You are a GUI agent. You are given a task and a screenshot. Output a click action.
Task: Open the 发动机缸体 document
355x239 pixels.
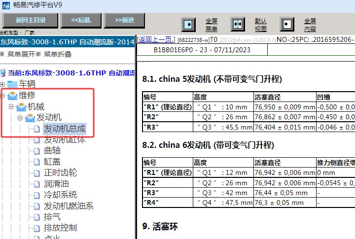coord(65,139)
